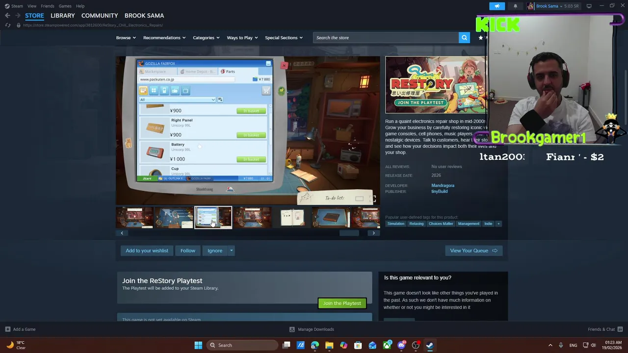Open Copilot from taskbar
The height and width of the screenshot is (353, 628).
click(x=343, y=345)
